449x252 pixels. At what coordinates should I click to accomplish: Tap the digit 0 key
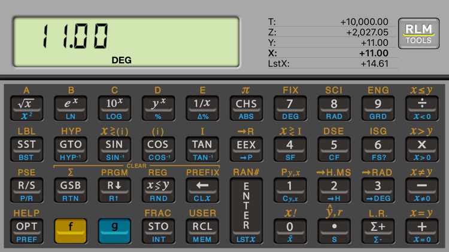(290, 231)
